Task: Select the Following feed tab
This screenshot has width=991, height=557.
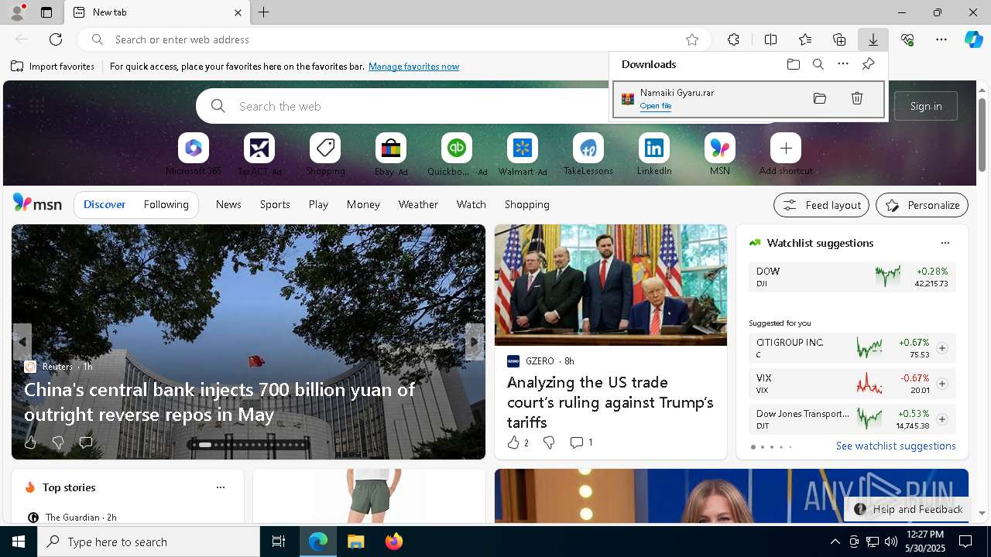Action: tap(166, 204)
